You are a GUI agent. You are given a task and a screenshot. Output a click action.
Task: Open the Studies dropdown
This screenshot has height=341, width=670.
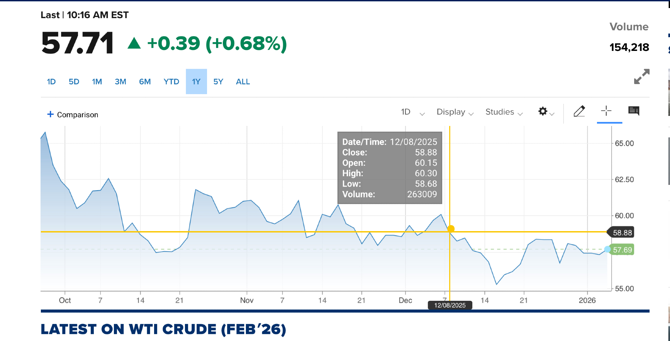coord(504,112)
